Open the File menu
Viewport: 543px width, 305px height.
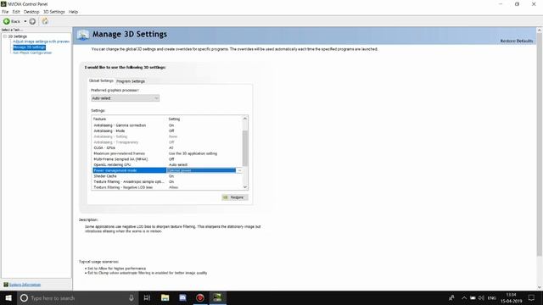click(x=5, y=12)
